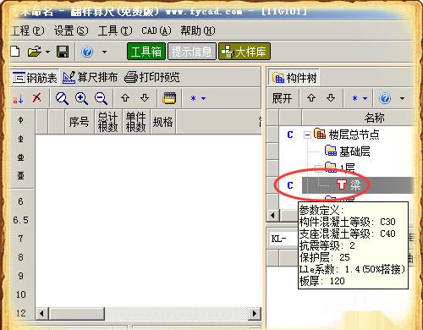Screen dimensions: 423x330
Task: Open the CAD(A) menu
Action: pos(157,30)
